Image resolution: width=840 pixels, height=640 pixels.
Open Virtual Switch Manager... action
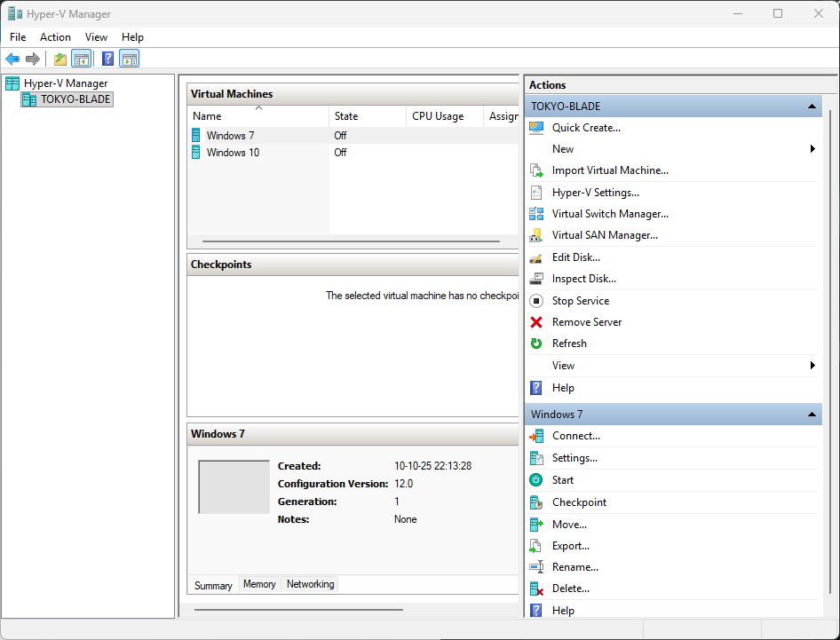pos(610,214)
